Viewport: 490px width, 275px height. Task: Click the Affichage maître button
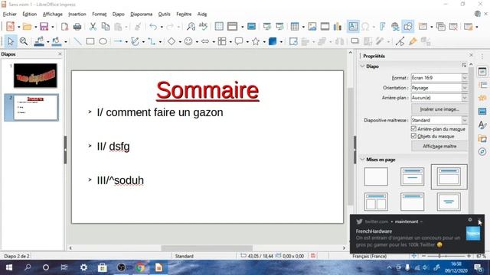(x=439, y=146)
